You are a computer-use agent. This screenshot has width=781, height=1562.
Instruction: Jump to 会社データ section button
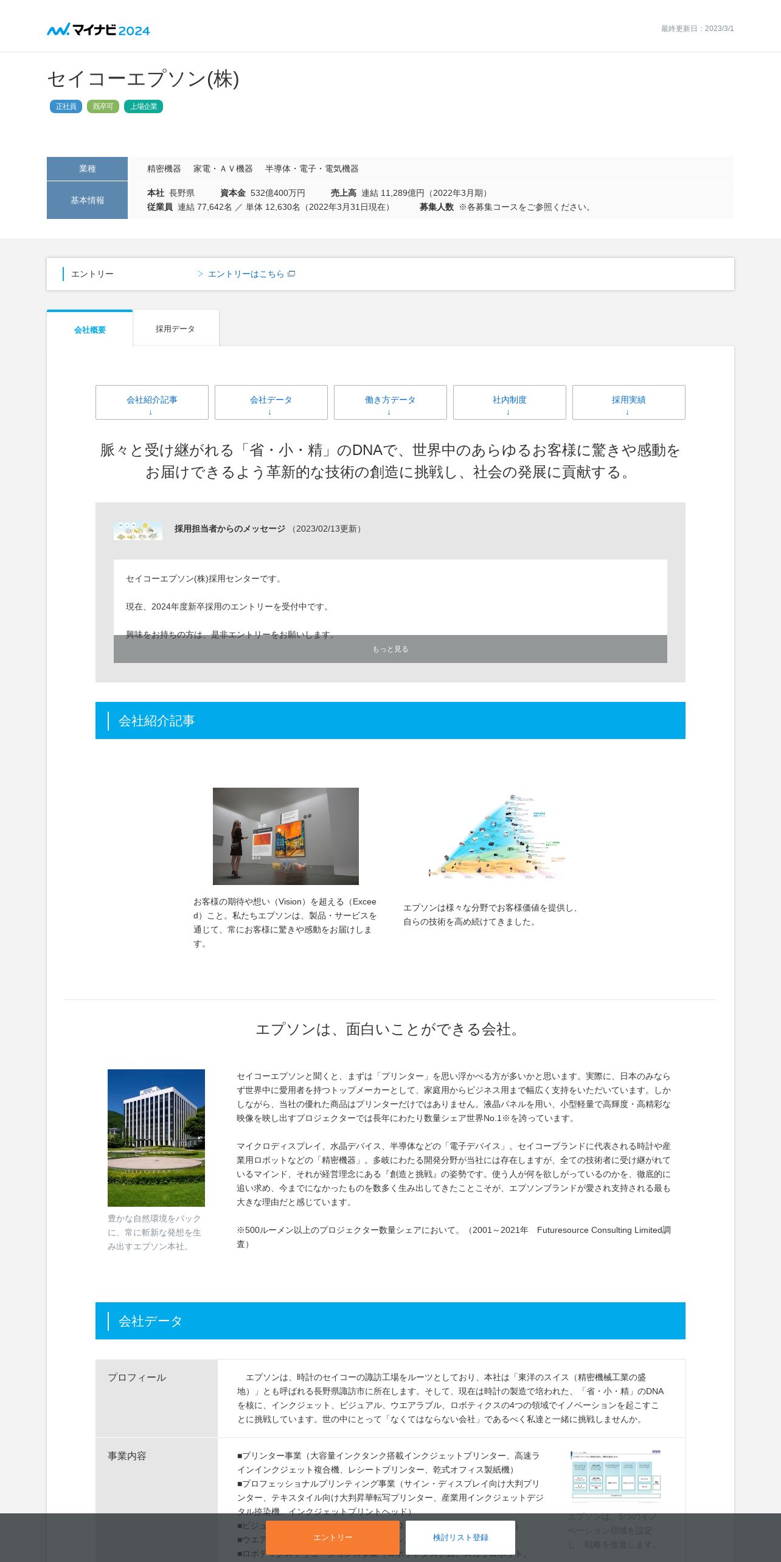click(271, 402)
